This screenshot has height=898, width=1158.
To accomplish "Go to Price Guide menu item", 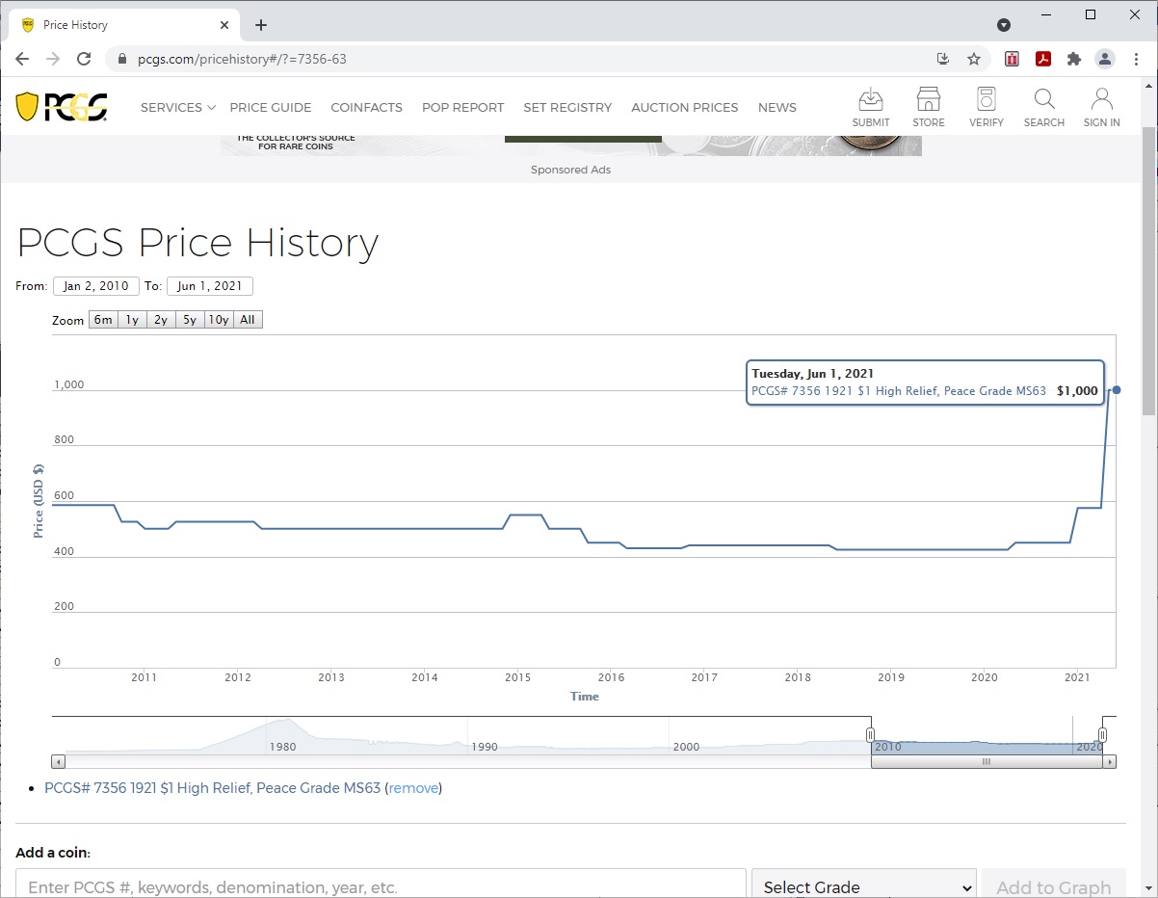I will 270,108.
